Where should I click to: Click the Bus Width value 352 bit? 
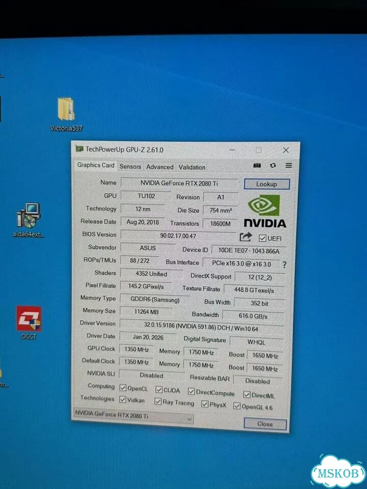pyautogui.click(x=259, y=303)
